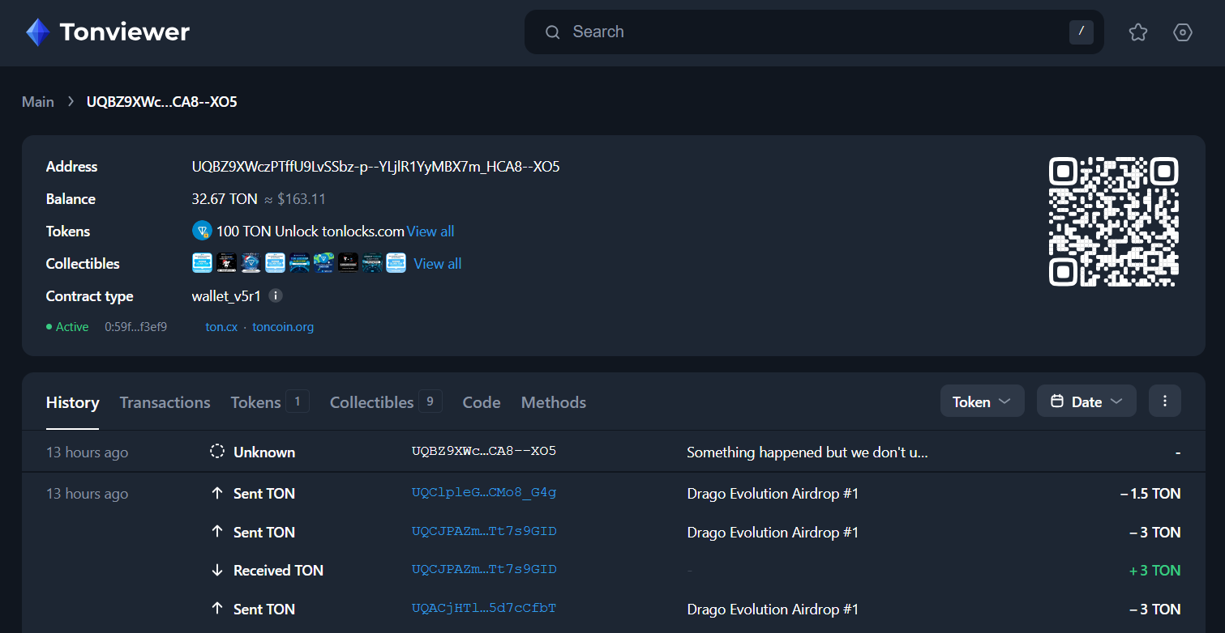The image size is (1225, 633).
Task: Open the Collectibles tab
Action: click(x=385, y=402)
